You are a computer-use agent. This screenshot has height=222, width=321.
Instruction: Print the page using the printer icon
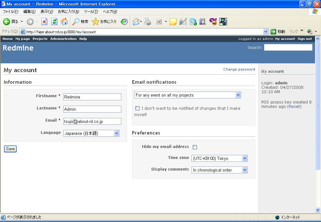click(148, 22)
